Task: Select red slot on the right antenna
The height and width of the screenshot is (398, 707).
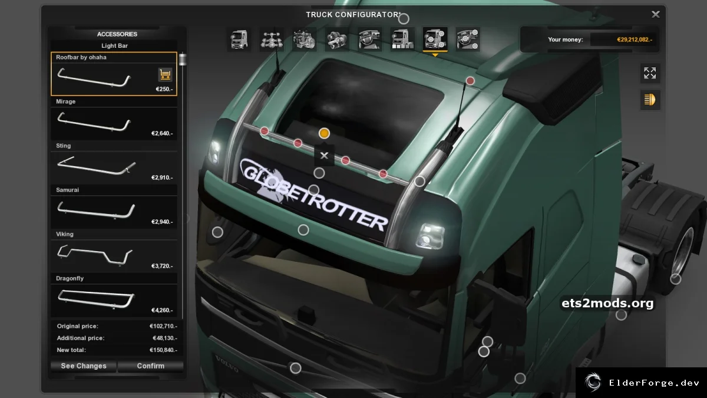Action: click(470, 80)
